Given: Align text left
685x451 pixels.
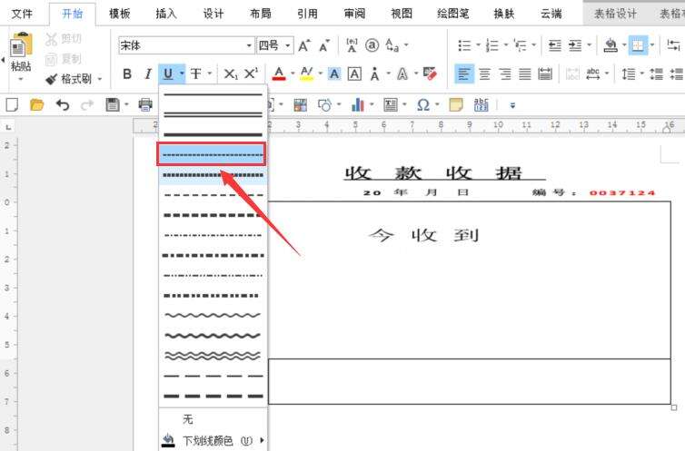Looking at the screenshot, I should click(x=464, y=74).
